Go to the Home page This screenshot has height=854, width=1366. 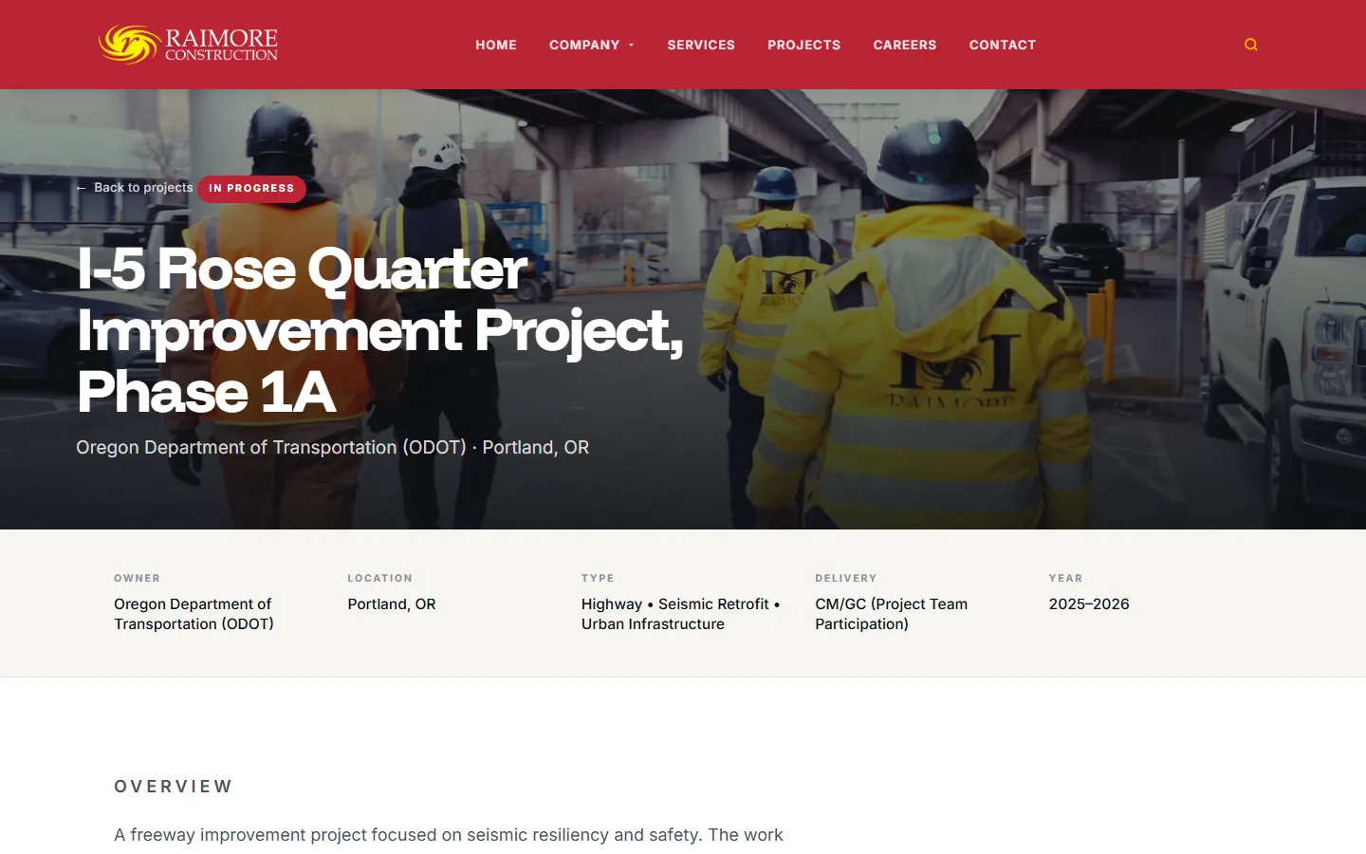496,45
